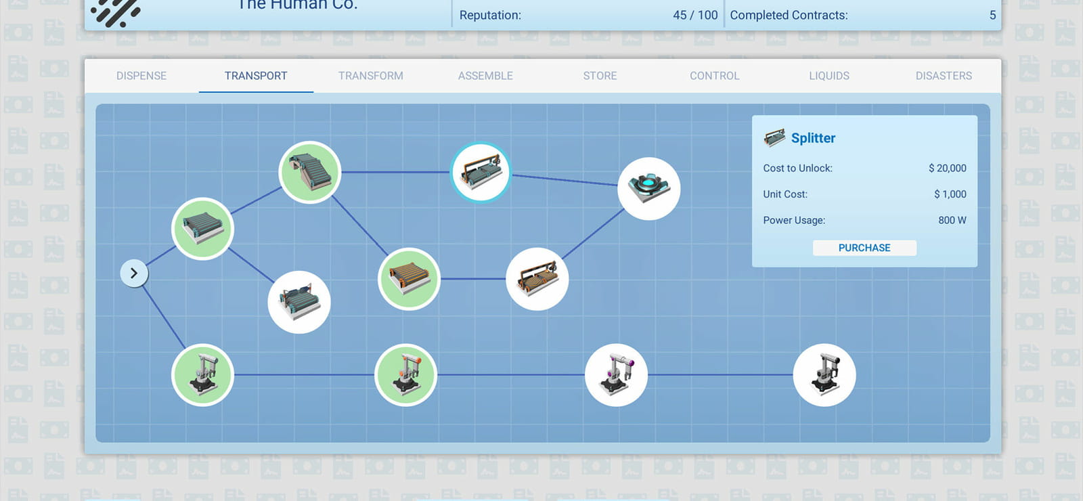
Task: Click the tech tree root arrow node
Action: point(134,274)
